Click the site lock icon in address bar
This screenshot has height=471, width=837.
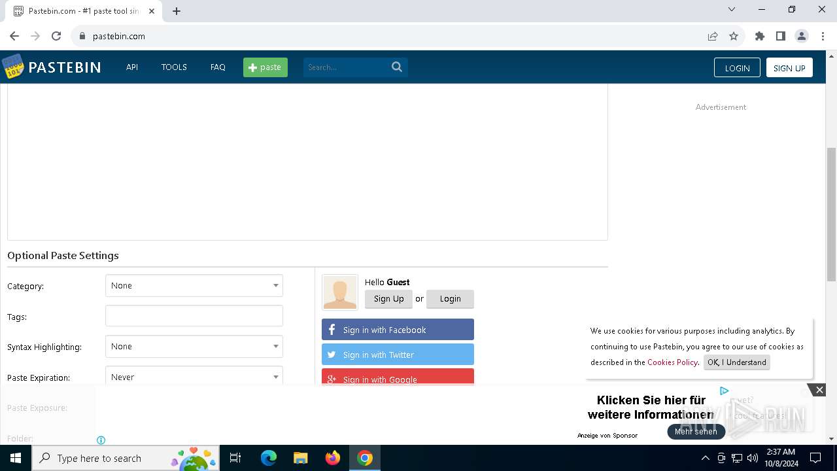(x=82, y=36)
